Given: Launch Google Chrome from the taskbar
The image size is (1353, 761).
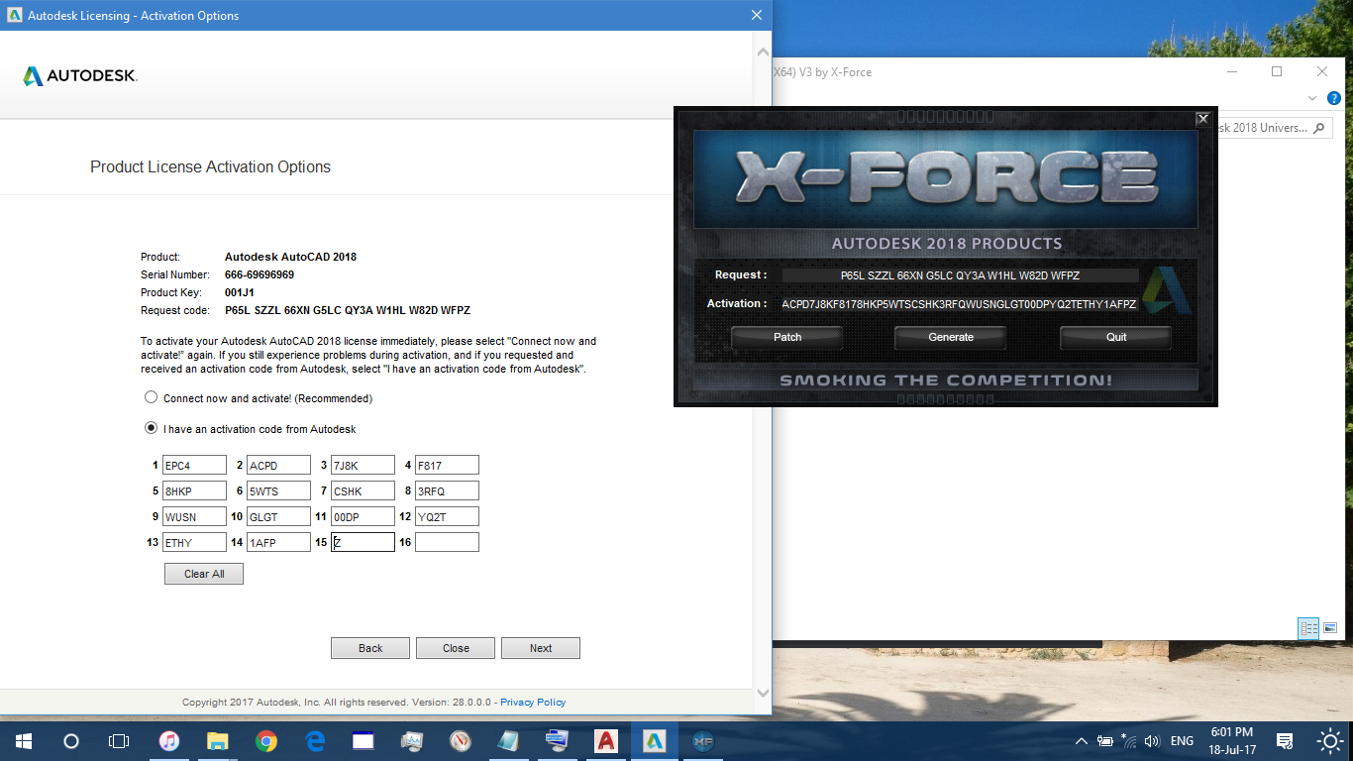Looking at the screenshot, I should coord(265,741).
